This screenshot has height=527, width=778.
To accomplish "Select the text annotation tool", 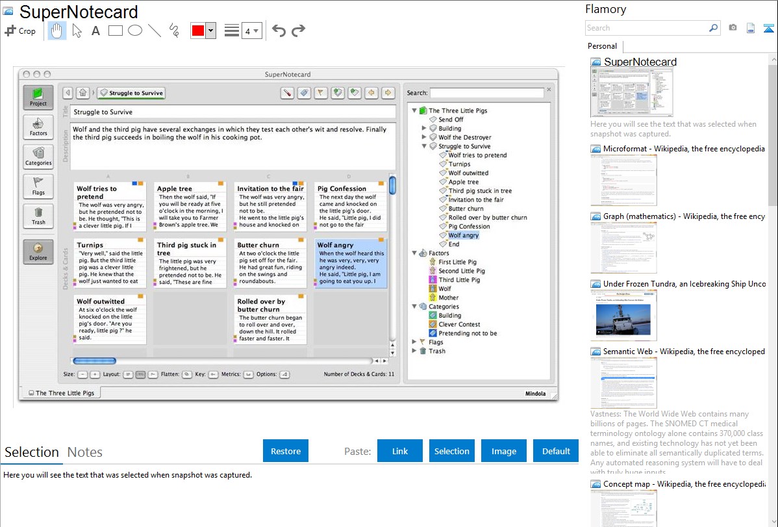I will pyautogui.click(x=95, y=31).
